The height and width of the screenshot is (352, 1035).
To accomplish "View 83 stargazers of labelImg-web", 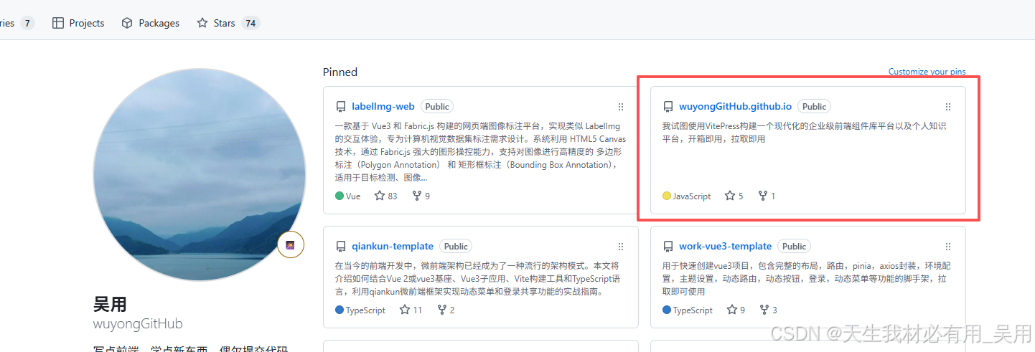I will pyautogui.click(x=385, y=196).
